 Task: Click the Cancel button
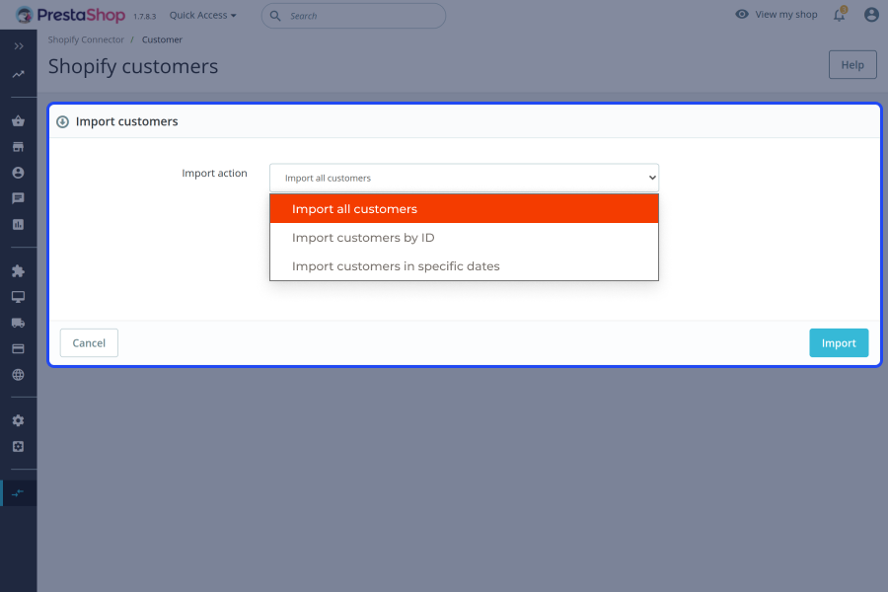(x=89, y=343)
